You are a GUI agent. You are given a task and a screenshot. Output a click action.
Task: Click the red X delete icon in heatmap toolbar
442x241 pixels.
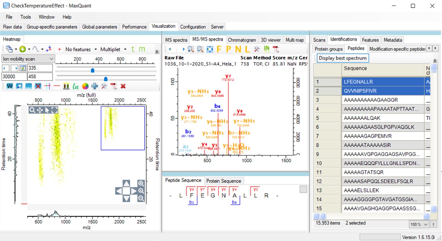click(123, 86)
